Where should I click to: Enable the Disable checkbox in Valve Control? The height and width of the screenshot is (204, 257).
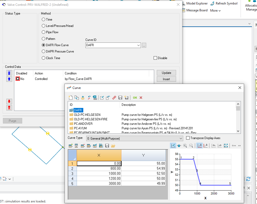pos(155,58)
